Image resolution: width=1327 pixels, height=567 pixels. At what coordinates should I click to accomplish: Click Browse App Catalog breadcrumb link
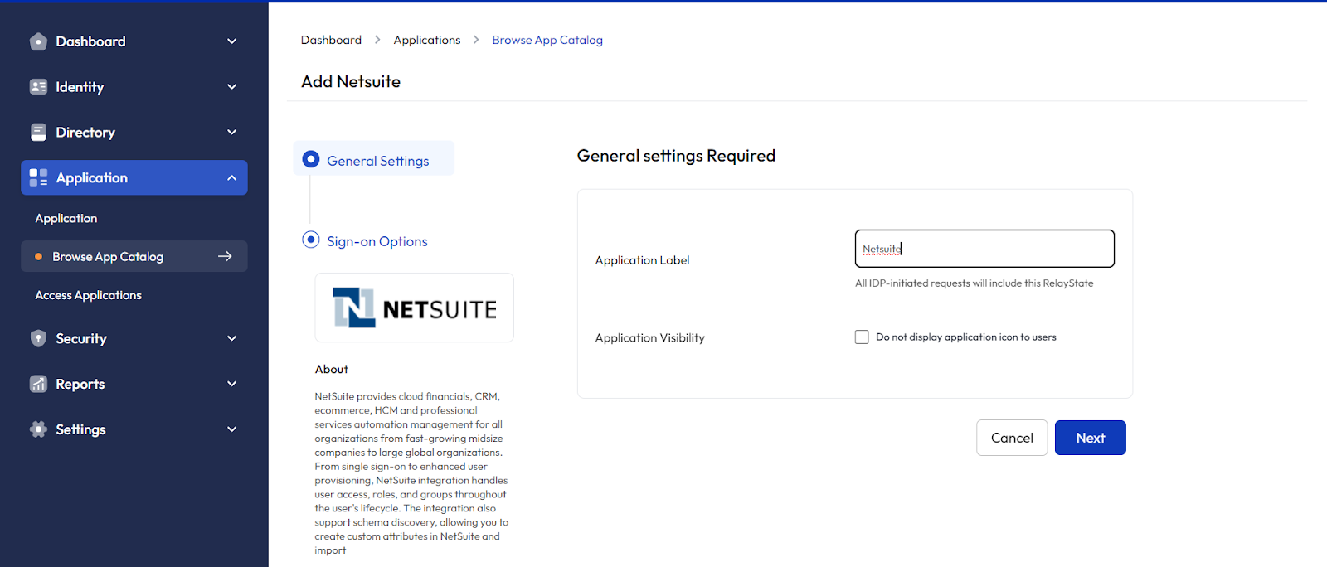pos(547,40)
